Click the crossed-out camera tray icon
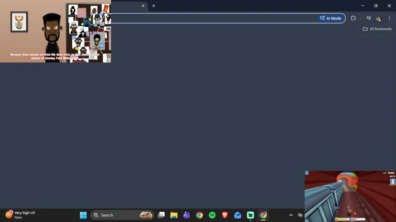 point(300,215)
